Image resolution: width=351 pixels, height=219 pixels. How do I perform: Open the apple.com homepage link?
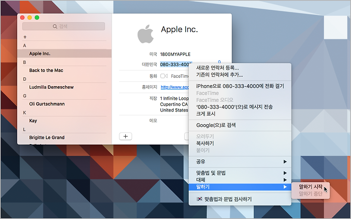175,87
